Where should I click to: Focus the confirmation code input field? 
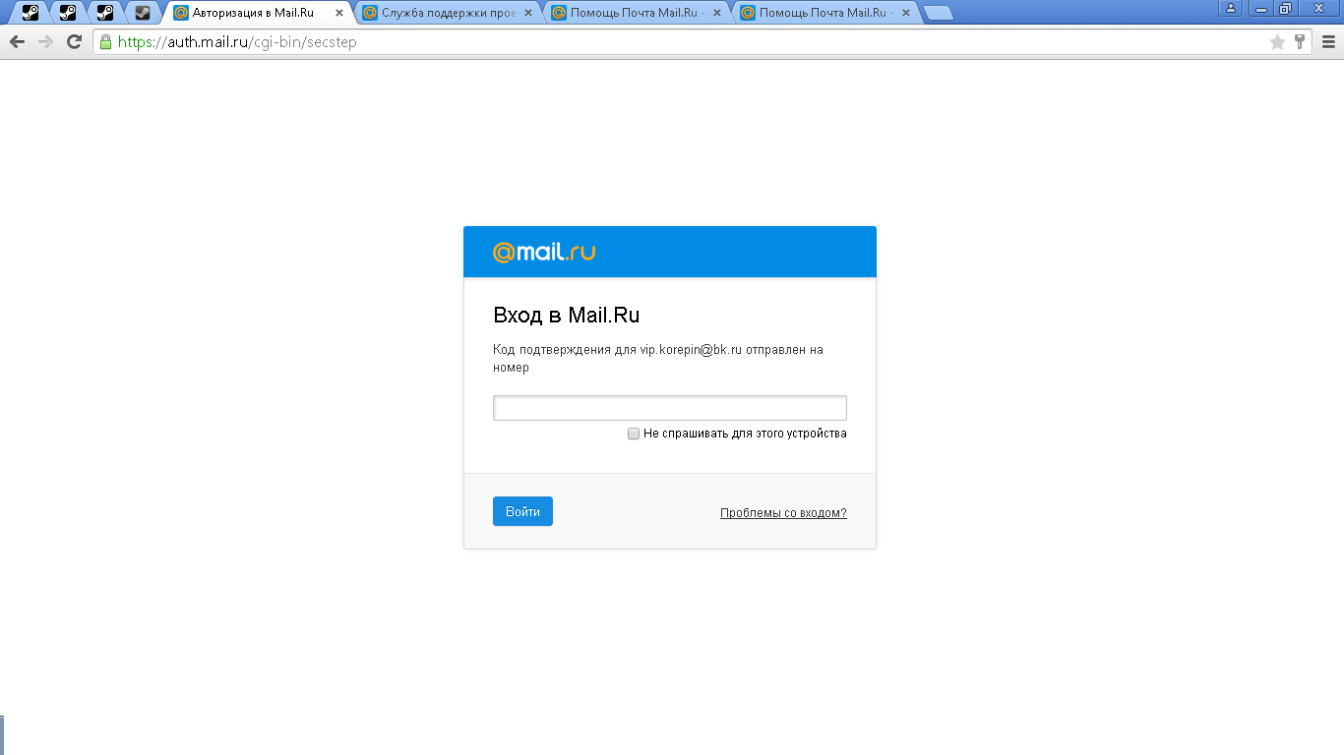click(669, 408)
